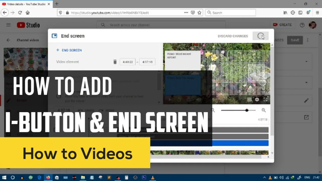
Task: Click the timeline horizontal scroll right arrow
Action: click(268, 157)
